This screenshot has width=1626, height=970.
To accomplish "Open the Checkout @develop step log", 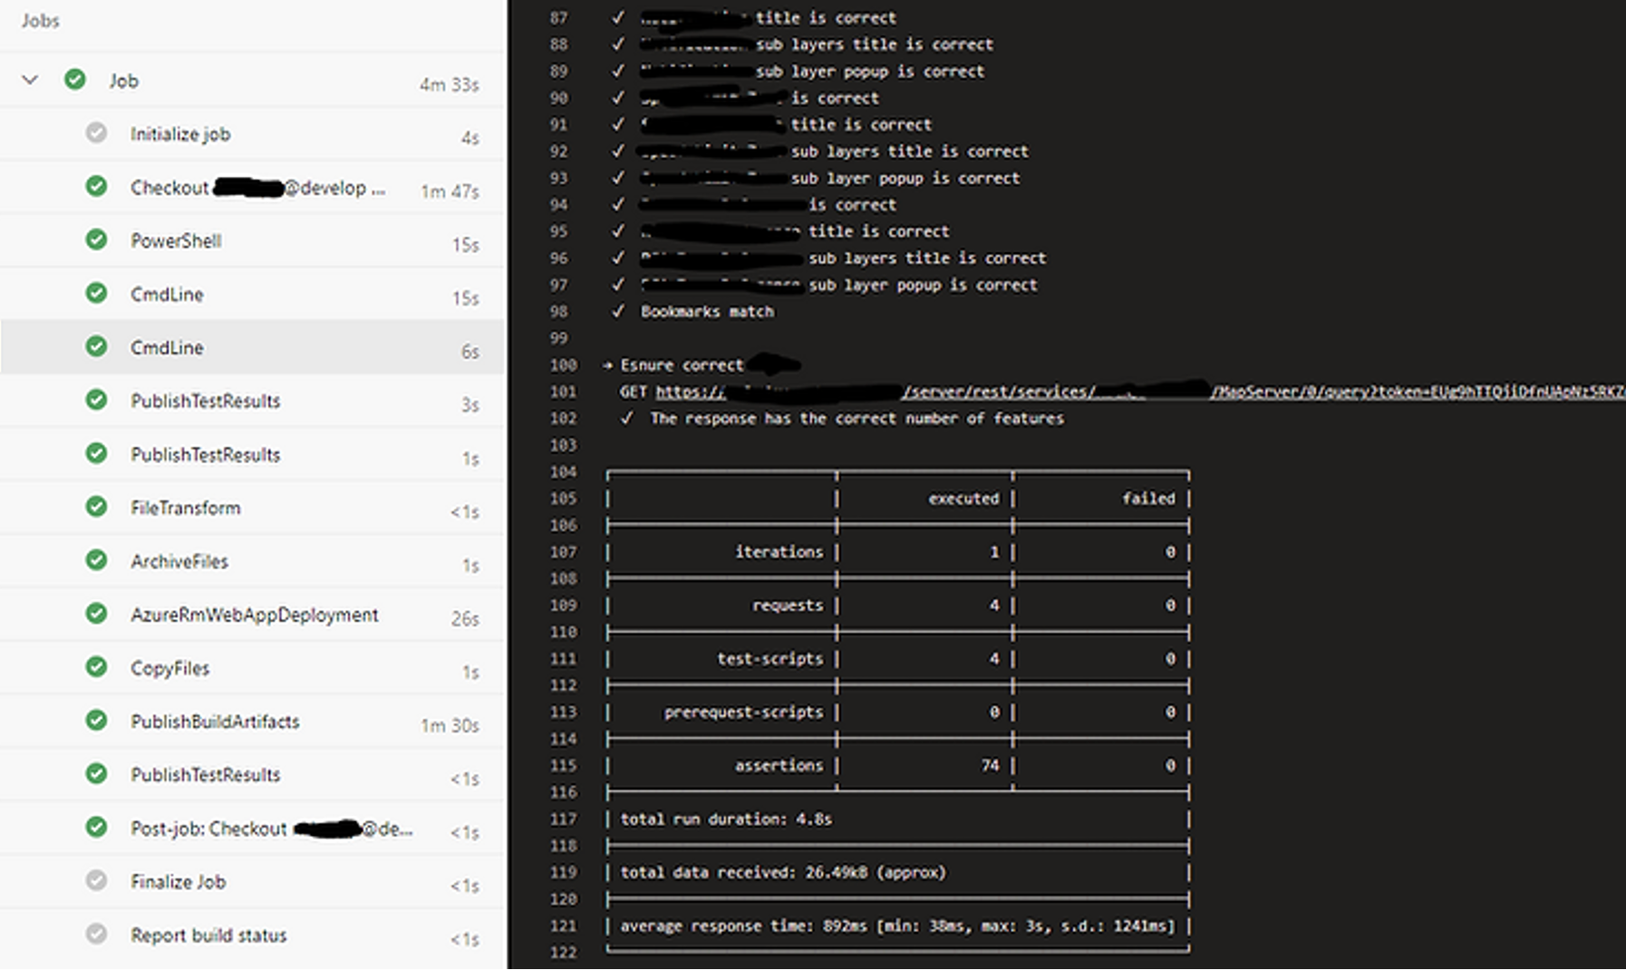I will [253, 188].
